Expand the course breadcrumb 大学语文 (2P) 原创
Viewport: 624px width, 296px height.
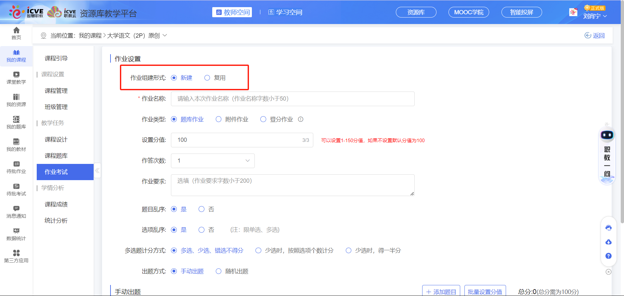pos(165,35)
